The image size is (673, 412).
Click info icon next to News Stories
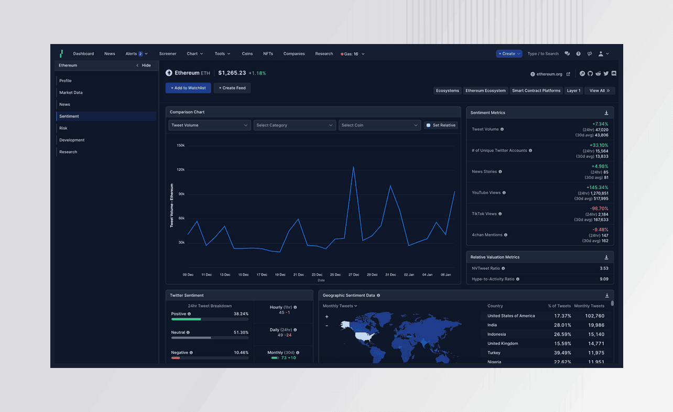(500, 171)
